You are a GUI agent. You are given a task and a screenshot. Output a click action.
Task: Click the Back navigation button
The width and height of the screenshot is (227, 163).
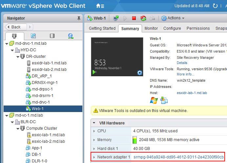[16, 27]
